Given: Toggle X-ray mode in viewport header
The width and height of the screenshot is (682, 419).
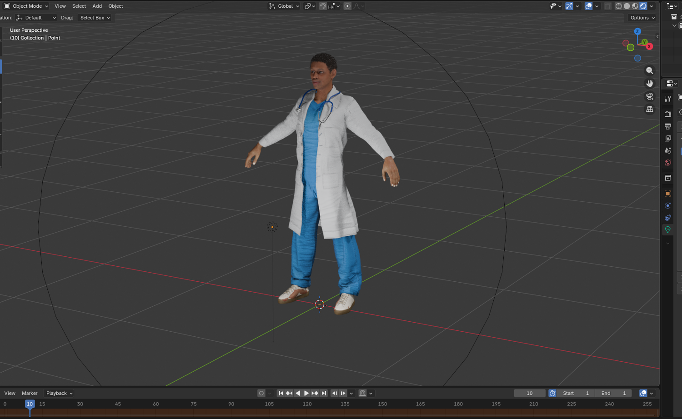Looking at the screenshot, I should click(607, 6).
